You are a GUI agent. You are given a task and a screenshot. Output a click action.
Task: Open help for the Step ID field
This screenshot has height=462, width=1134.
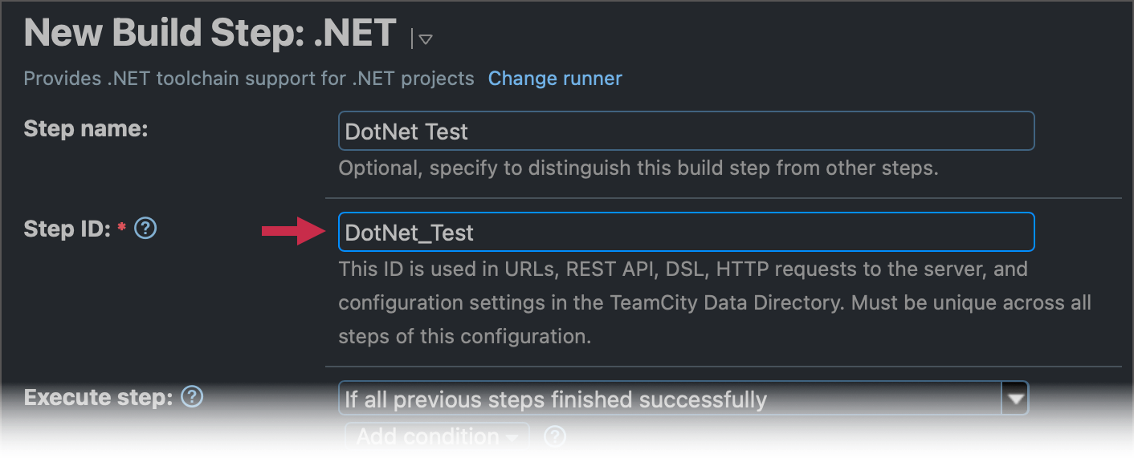point(145,229)
